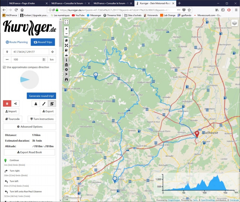The image size is (240, 202).
Task: Click the elevation profile chart
Action: point(196,184)
